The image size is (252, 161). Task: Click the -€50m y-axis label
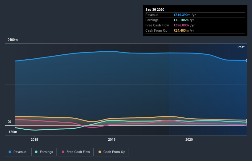pyautogui.click(x=12, y=132)
